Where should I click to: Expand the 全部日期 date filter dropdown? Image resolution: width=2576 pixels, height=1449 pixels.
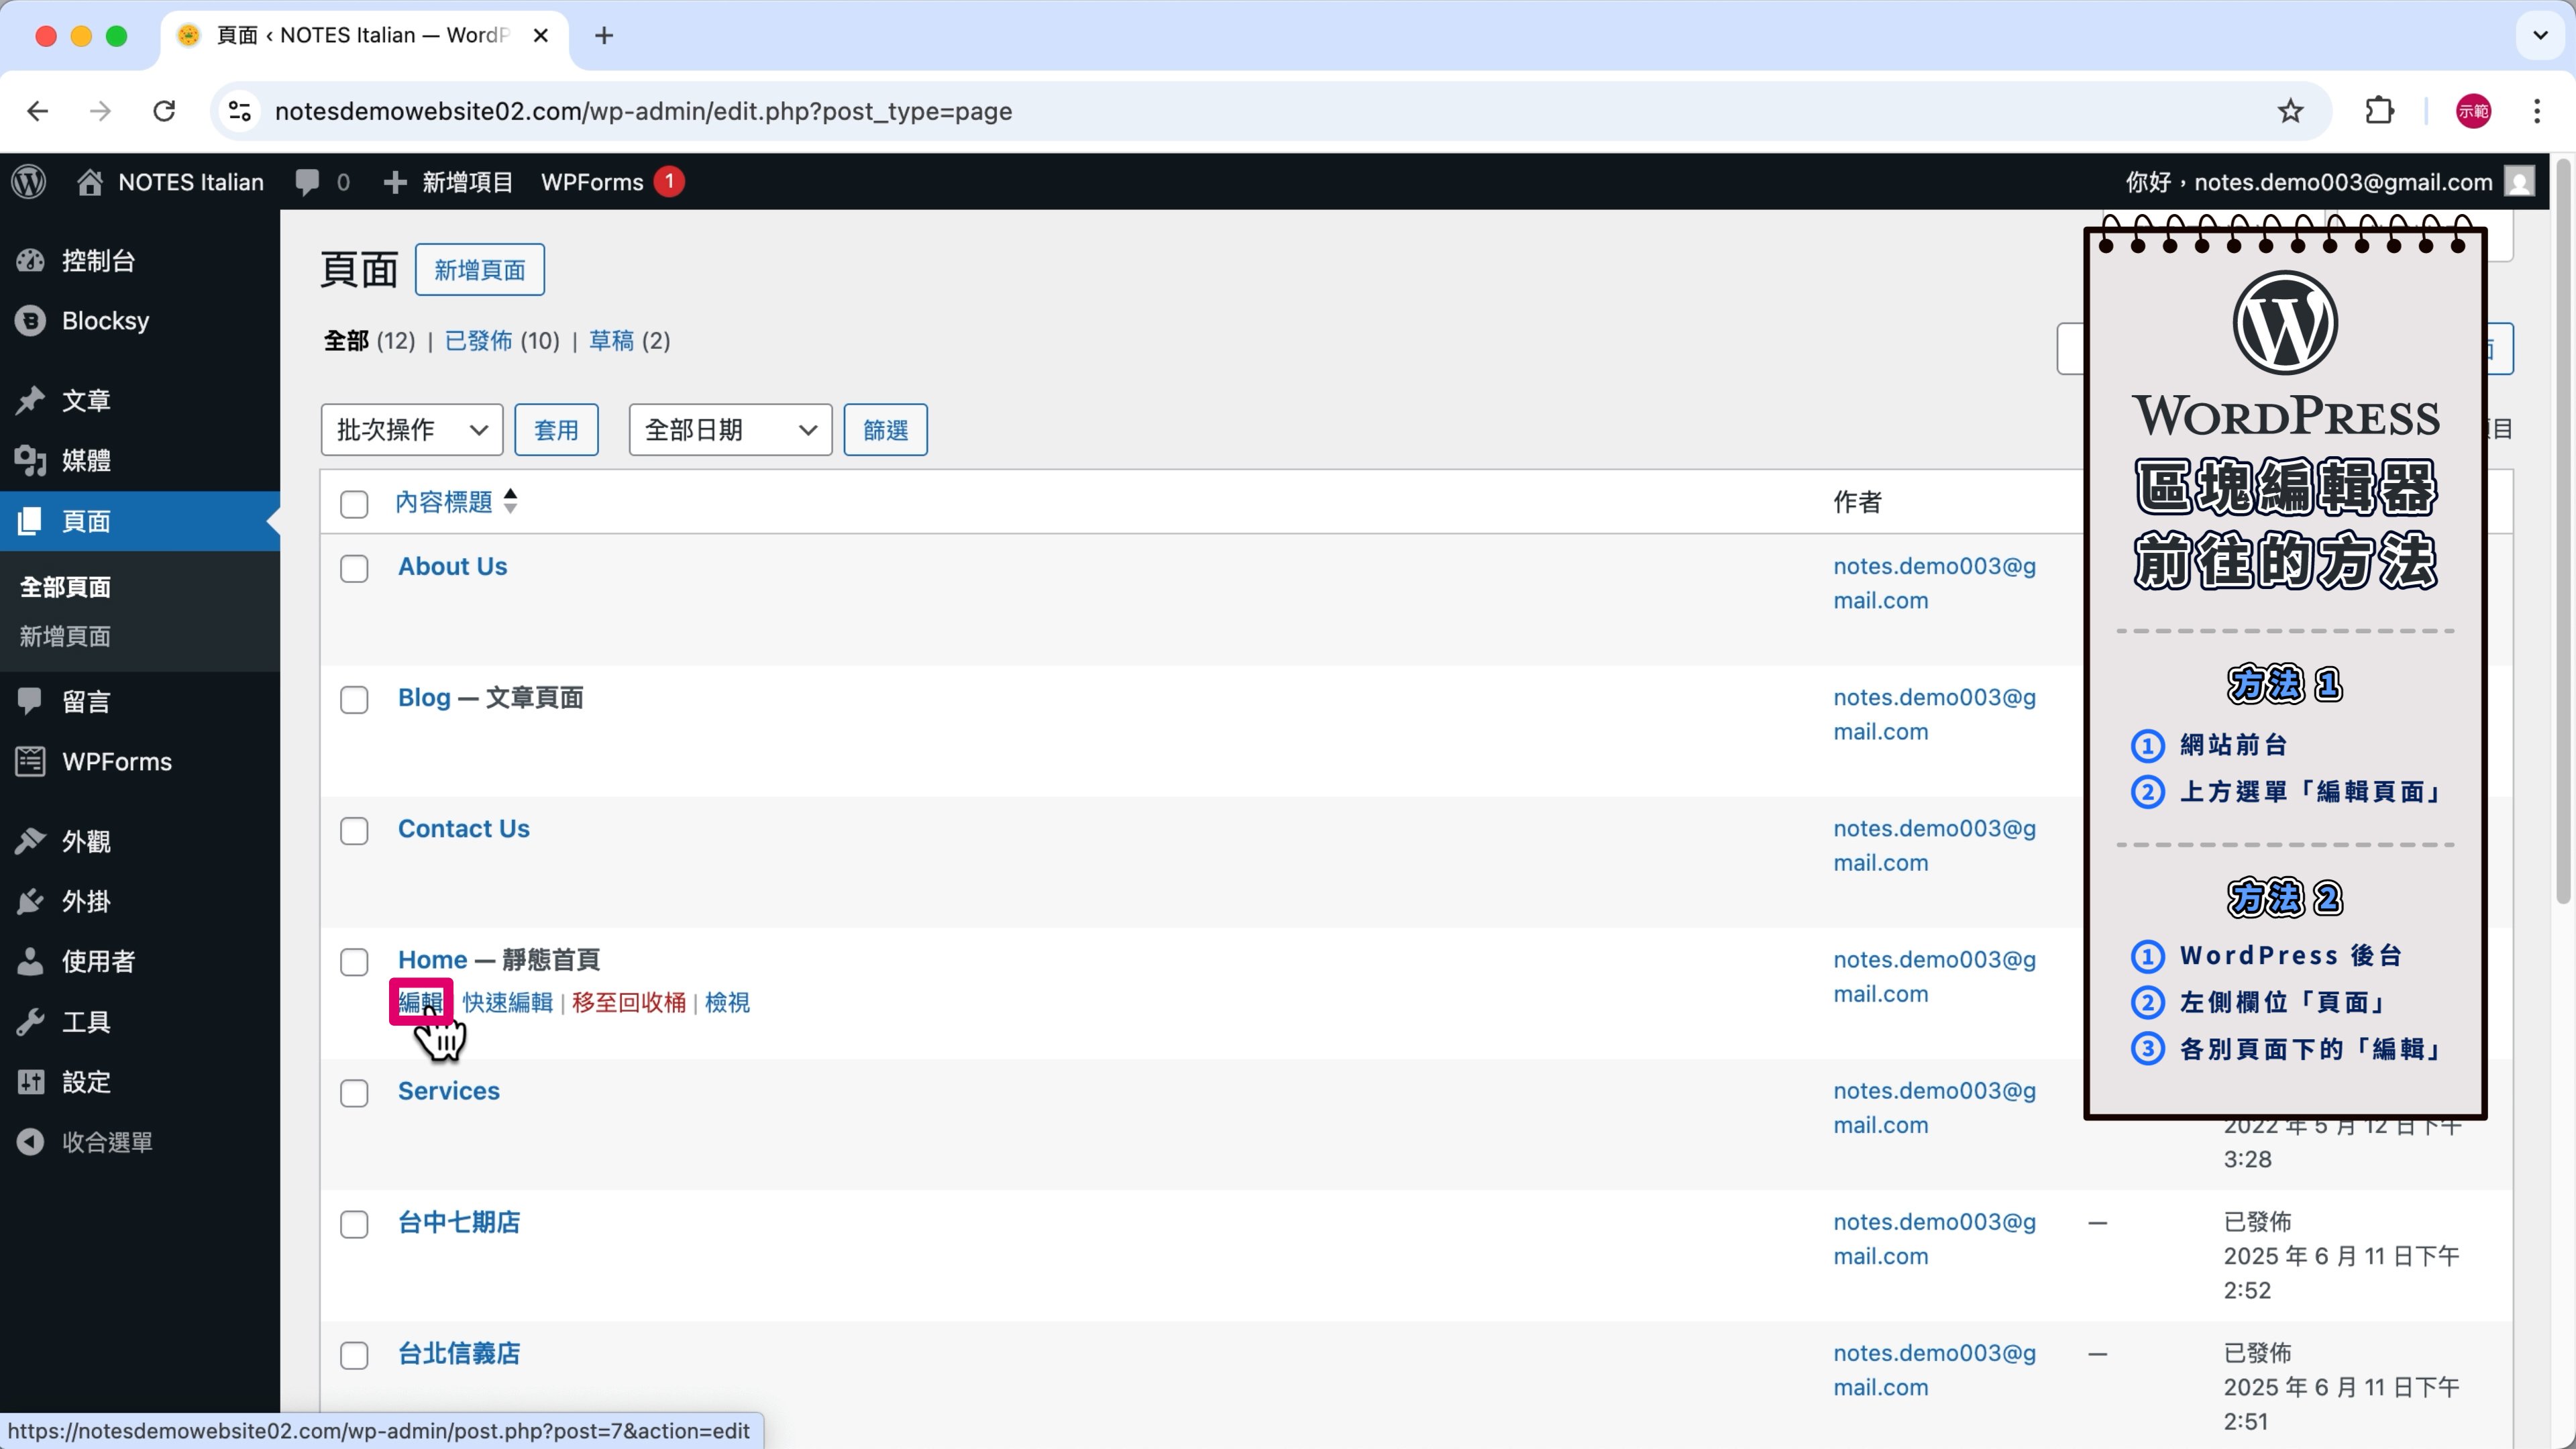[730, 430]
